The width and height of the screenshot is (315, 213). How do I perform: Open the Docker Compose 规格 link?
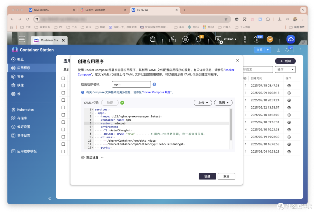(157, 92)
